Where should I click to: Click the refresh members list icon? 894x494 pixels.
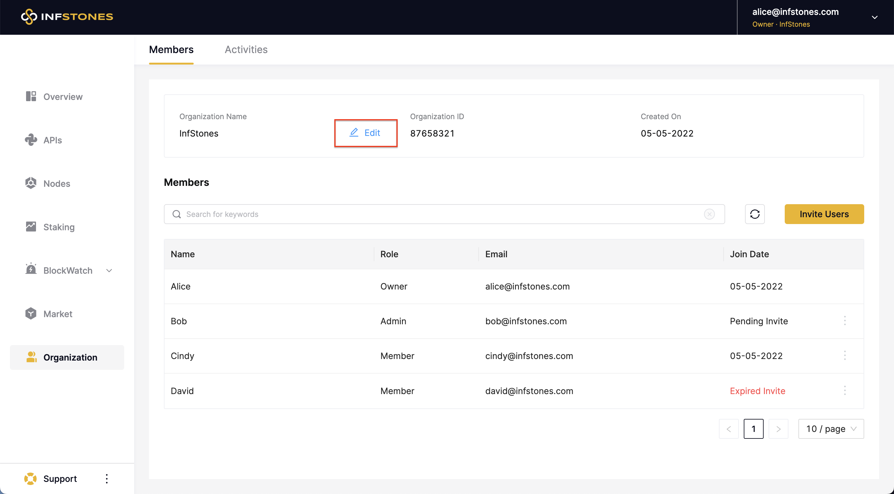755,214
